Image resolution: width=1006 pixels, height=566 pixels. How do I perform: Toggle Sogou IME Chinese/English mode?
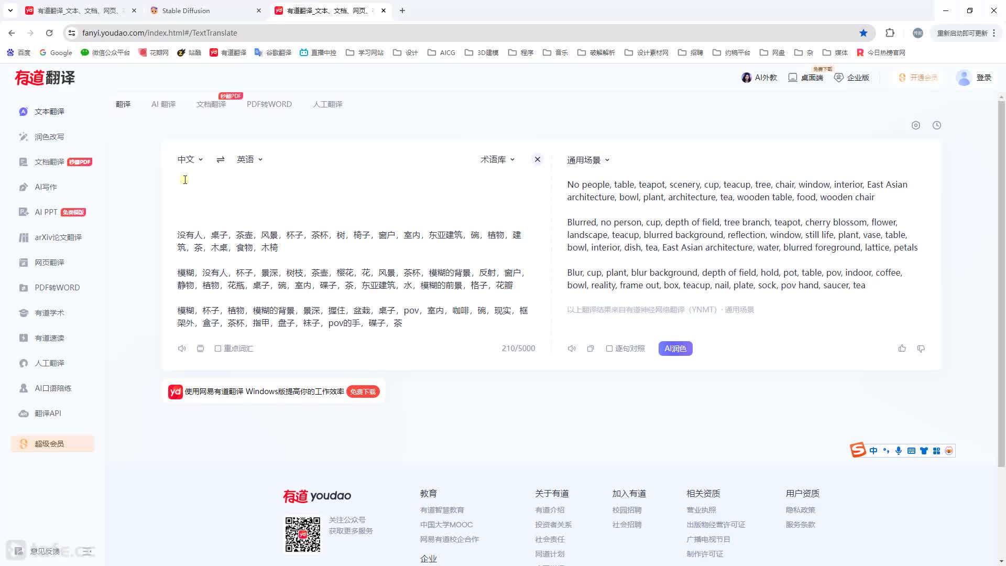pyautogui.click(x=873, y=451)
